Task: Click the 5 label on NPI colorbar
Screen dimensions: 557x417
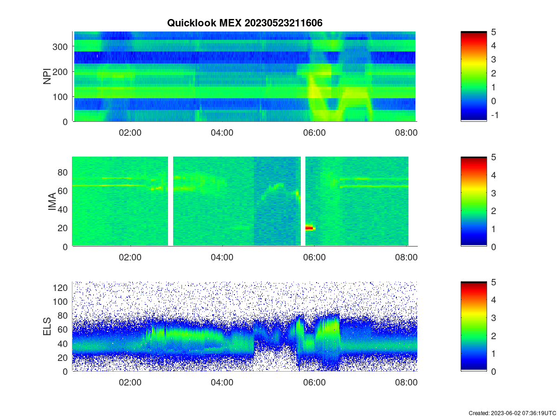Action: [x=493, y=32]
